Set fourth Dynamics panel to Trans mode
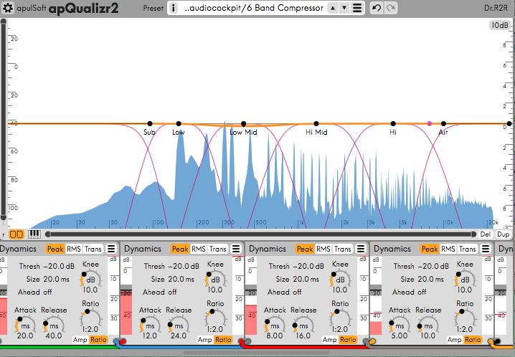This screenshot has width=515, height=357. [468, 249]
